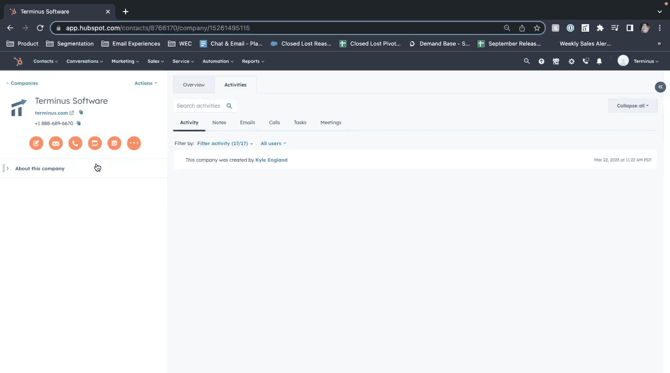Click the Chrome back arrow
The image size is (670, 373).
(x=10, y=28)
